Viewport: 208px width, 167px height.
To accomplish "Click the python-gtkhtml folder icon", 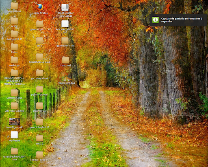I will pos(39,73).
